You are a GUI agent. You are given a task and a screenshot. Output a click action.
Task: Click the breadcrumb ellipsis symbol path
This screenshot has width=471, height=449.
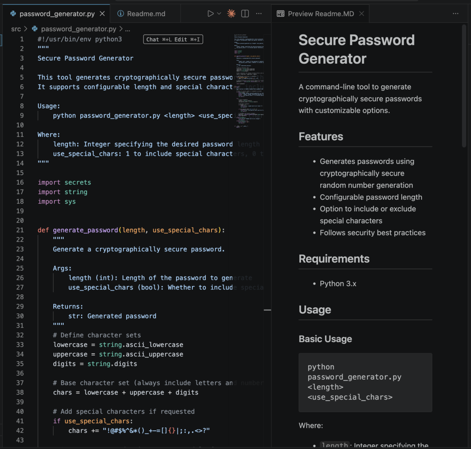(x=127, y=30)
